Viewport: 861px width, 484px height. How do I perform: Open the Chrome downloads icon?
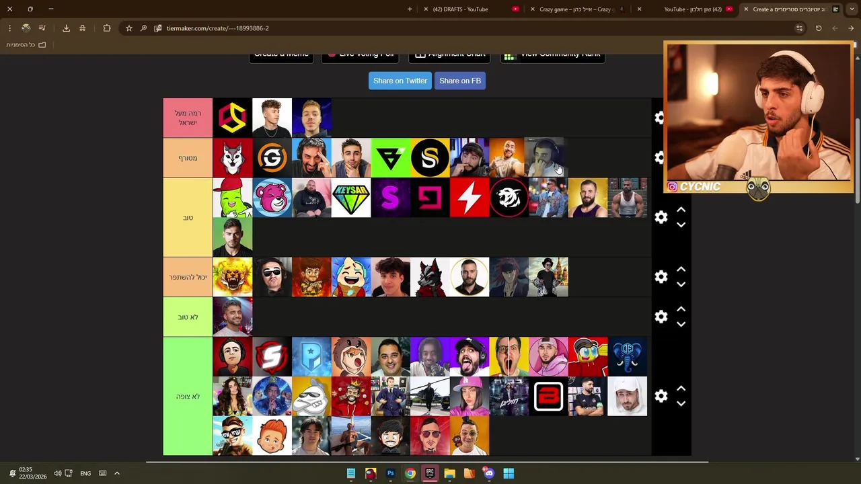66,28
